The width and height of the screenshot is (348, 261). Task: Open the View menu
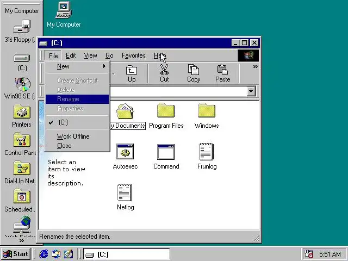(x=90, y=55)
